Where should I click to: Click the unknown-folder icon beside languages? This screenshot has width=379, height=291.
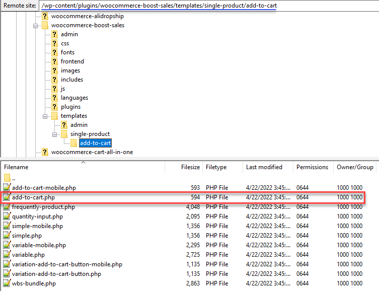(54, 98)
